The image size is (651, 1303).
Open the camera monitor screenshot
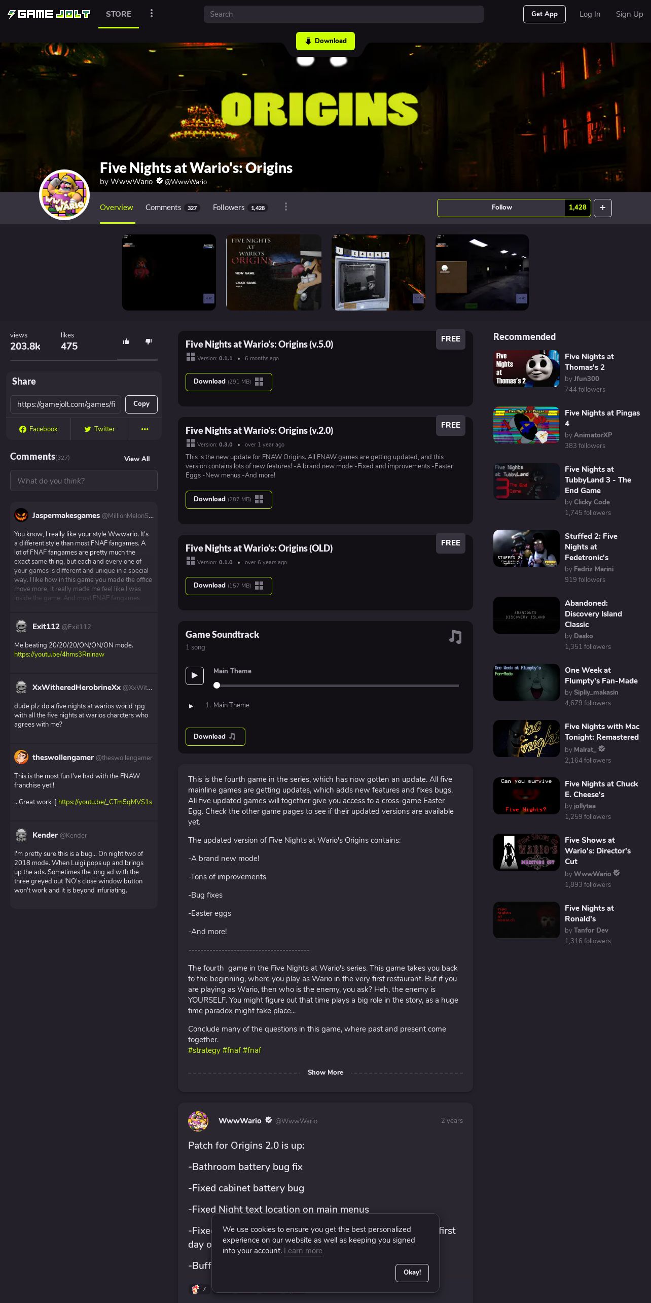click(x=378, y=272)
